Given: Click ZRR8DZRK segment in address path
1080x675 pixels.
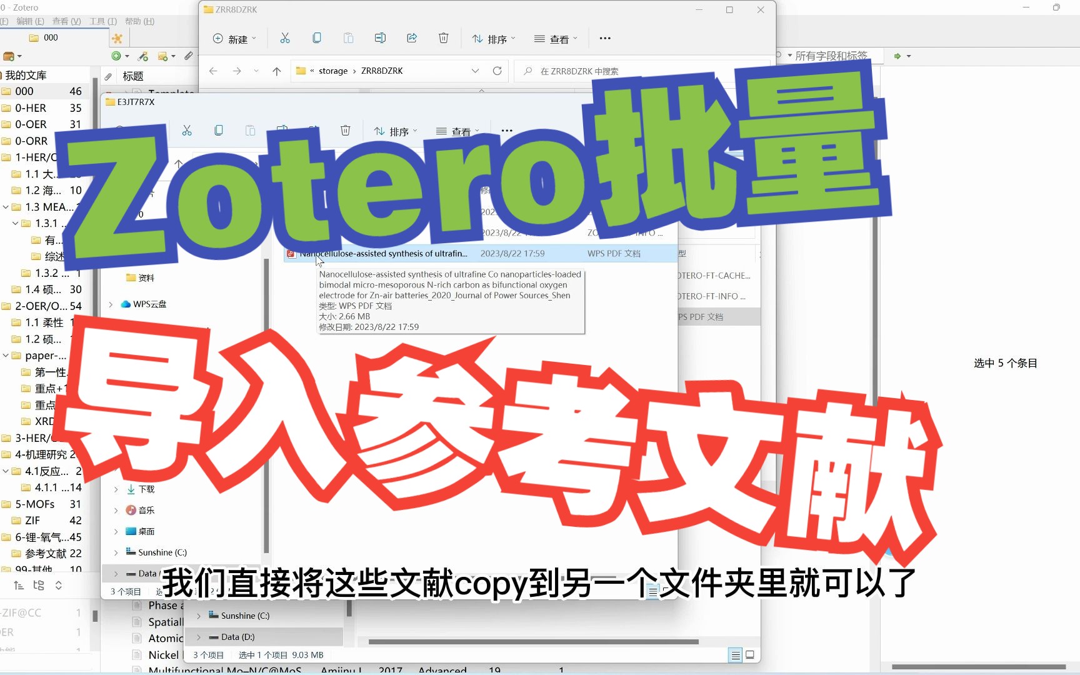Looking at the screenshot, I should 382,71.
